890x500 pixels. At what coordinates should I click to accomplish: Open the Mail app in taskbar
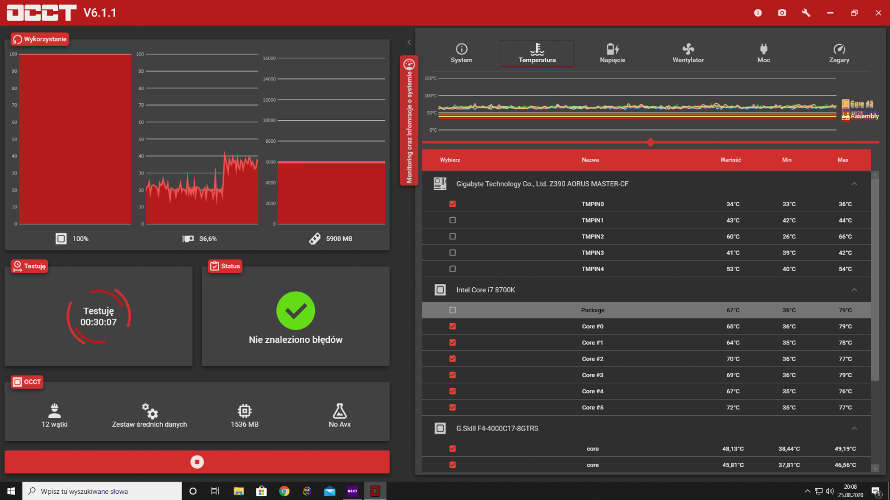tap(330, 491)
